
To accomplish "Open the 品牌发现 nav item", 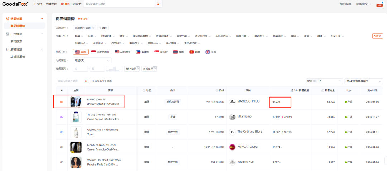I will click(51, 4).
